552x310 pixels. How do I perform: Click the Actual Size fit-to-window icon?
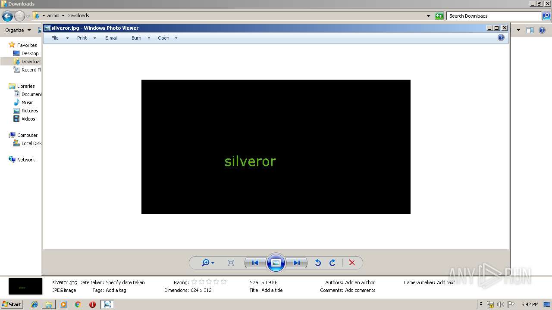(231, 263)
